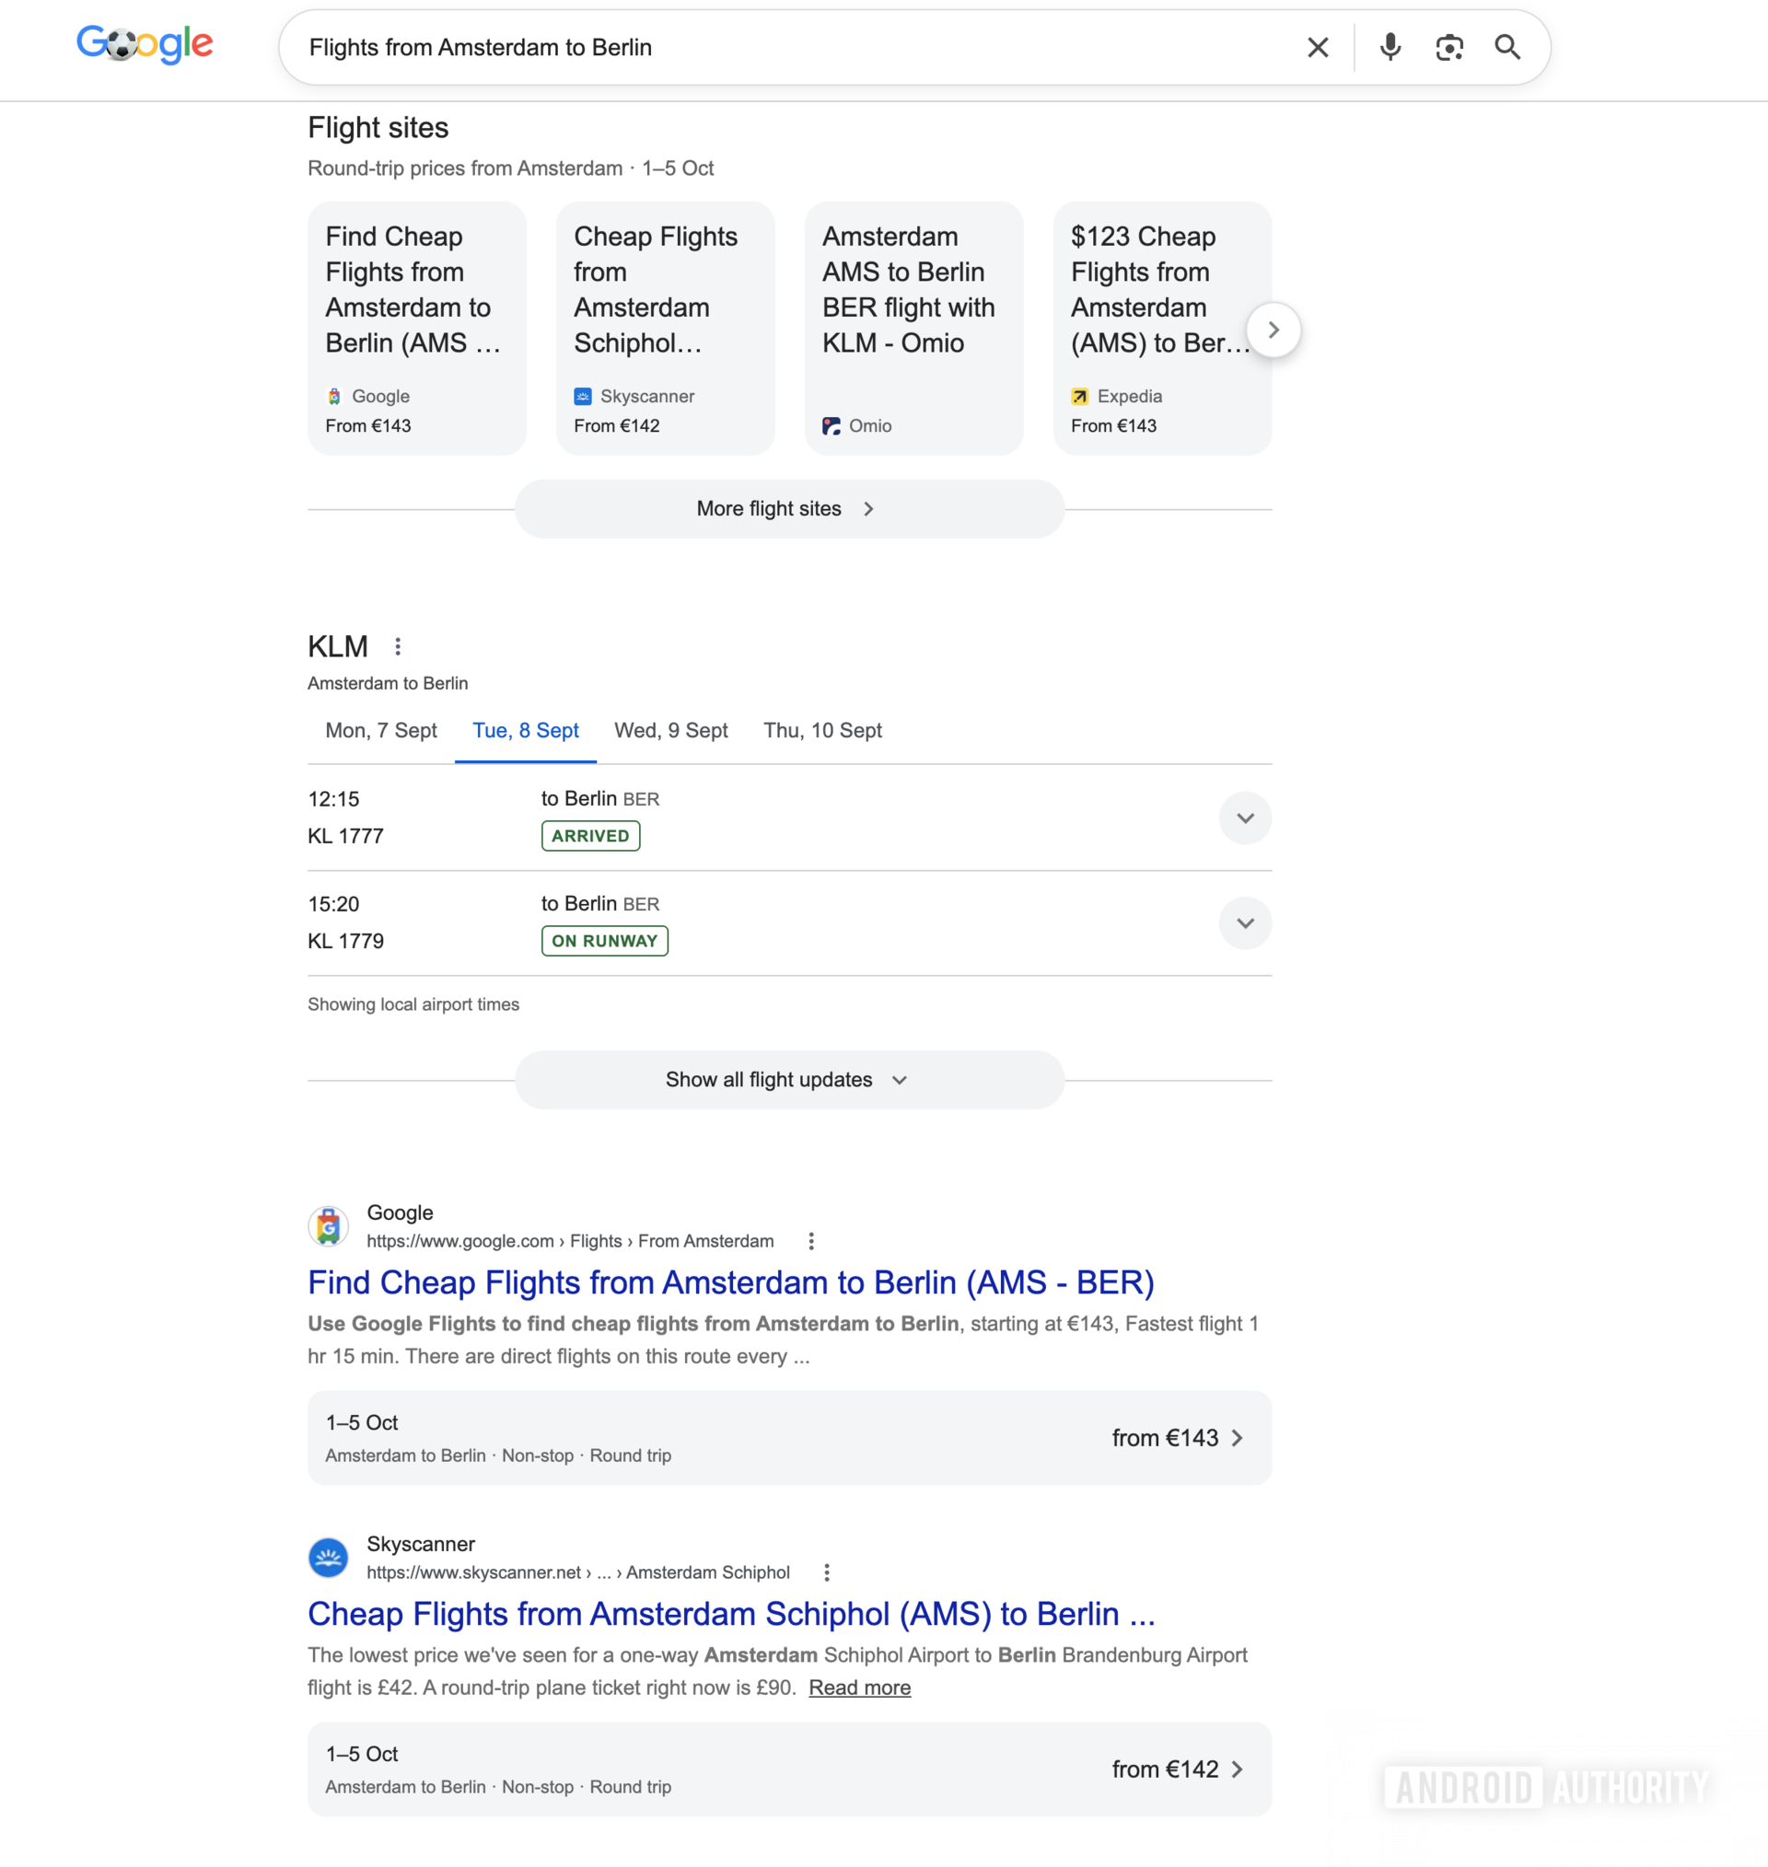Screen dimensions: 1768x1867
Task: Open the Omio KLM flight card
Action: [913, 328]
